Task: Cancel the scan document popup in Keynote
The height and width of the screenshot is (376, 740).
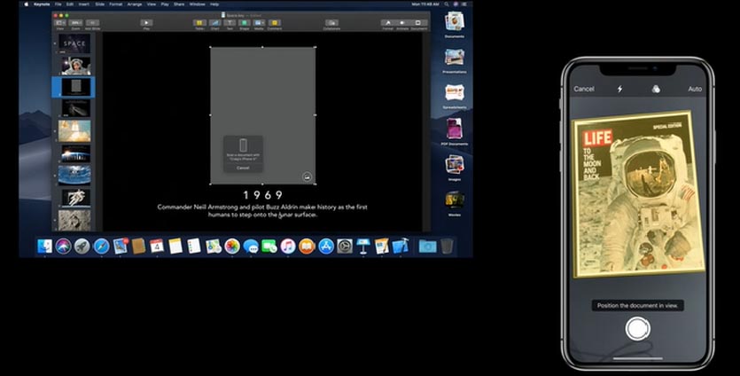Action: point(243,168)
